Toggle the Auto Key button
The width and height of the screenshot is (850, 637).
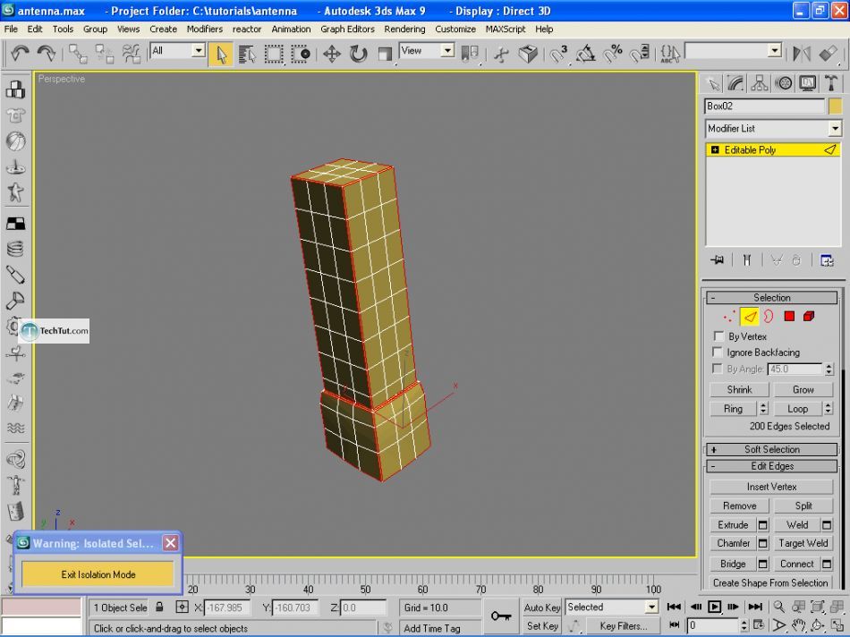pos(542,607)
